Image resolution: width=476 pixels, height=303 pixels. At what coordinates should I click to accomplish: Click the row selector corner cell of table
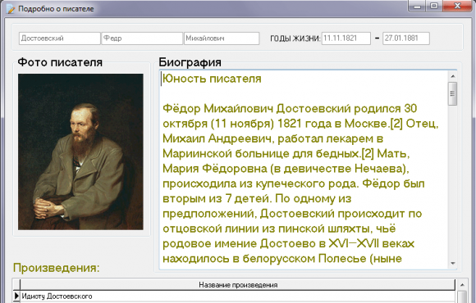click(x=16, y=285)
